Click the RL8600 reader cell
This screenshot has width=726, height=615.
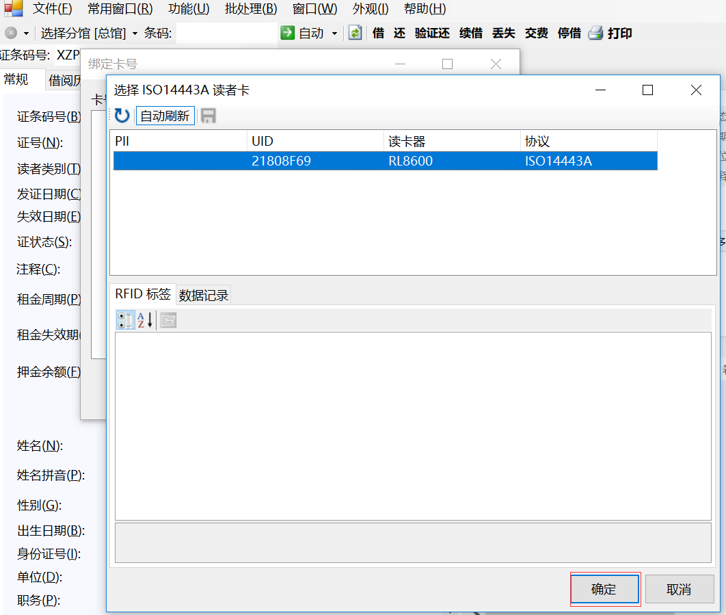410,161
